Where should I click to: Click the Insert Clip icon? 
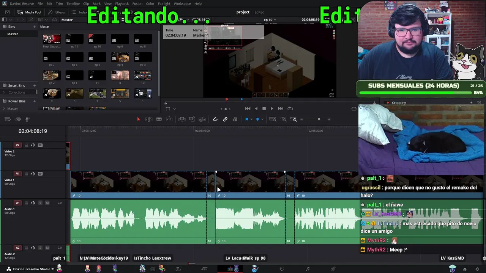coord(182,119)
